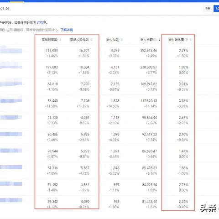The image size is (219, 219).
Task: Select add-to-cart value 16,307
Action: tap(84, 50)
